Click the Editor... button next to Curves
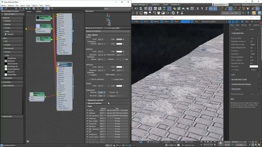262x147 pixels. pos(254,70)
